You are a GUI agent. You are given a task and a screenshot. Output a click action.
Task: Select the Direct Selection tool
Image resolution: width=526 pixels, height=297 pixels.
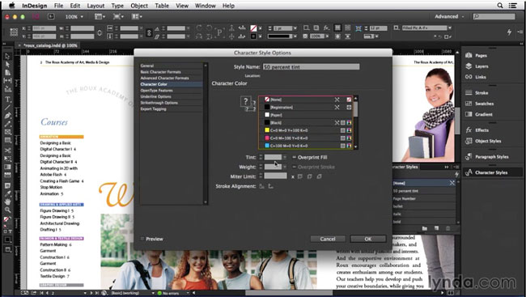pos(8,65)
